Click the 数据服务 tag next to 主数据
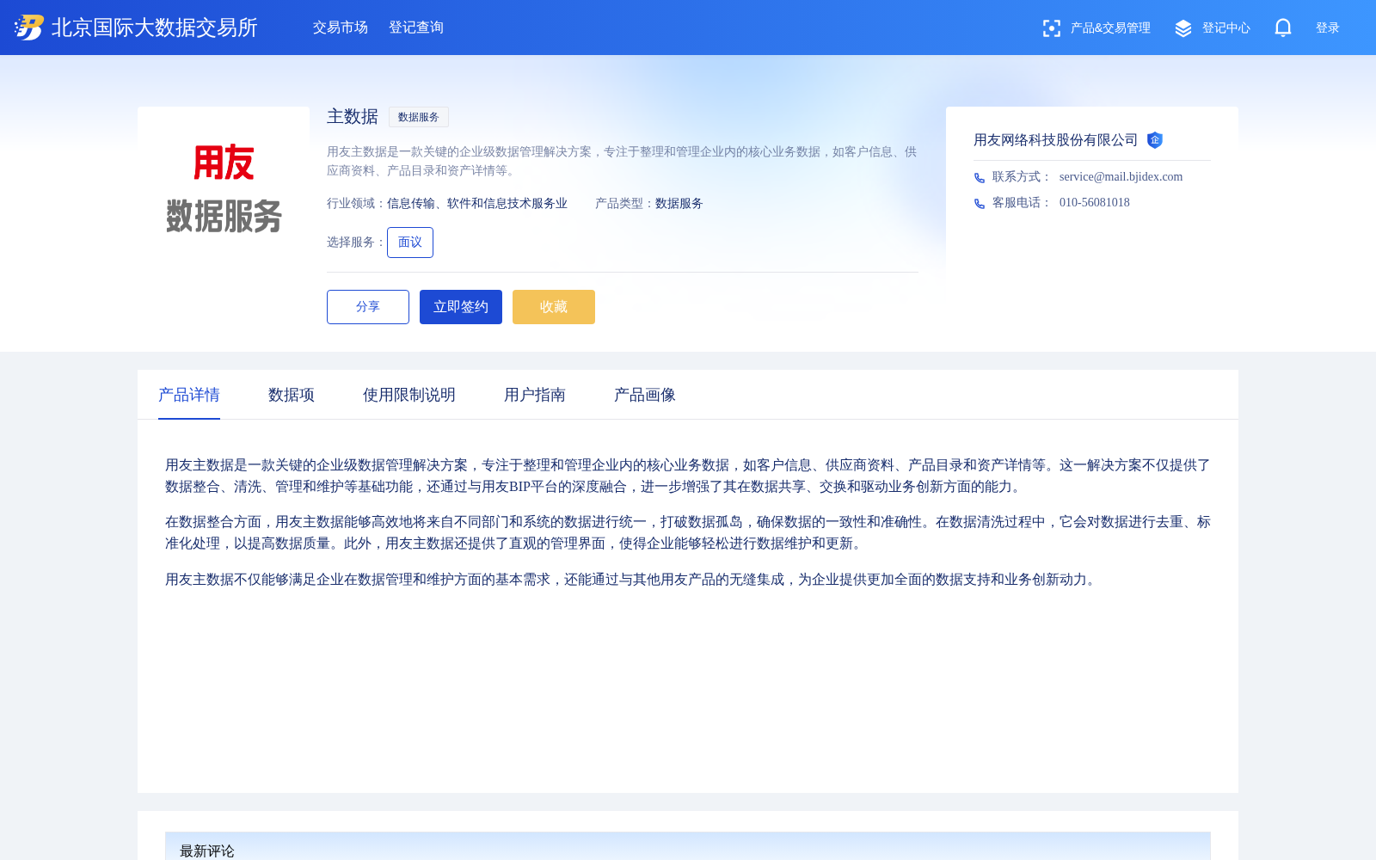Screen dimensions: 1376x860 pyautogui.click(x=419, y=117)
